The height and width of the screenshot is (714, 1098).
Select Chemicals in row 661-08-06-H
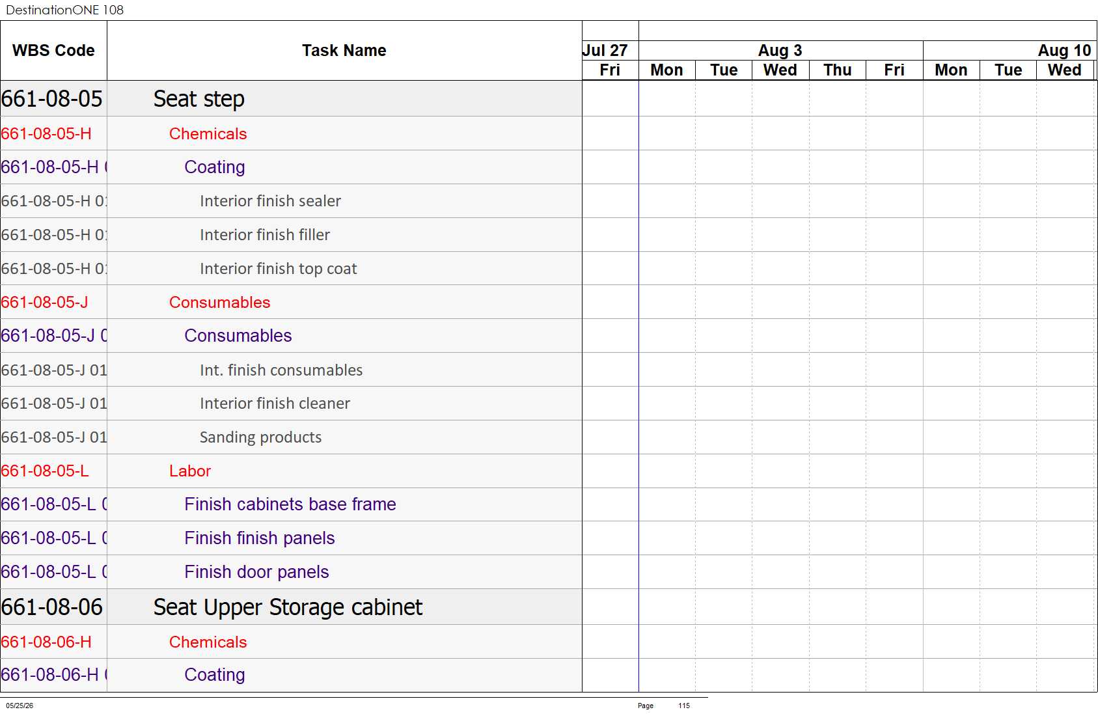pos(208,642)
